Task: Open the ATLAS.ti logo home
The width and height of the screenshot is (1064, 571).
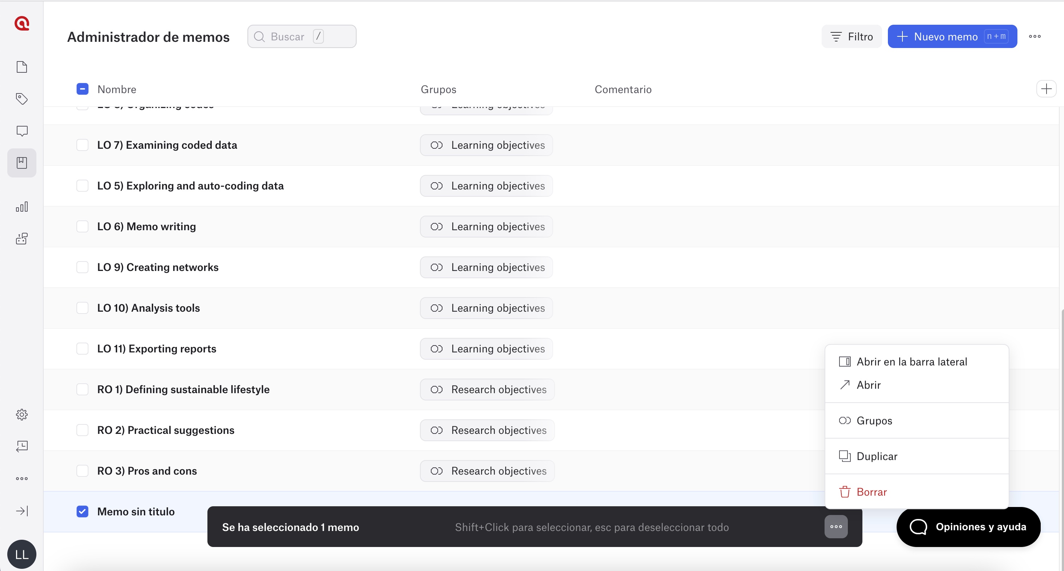Action: pyautogui.click(x=22, y=24)
